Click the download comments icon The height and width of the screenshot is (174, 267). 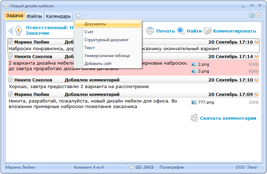coord(194,118)
